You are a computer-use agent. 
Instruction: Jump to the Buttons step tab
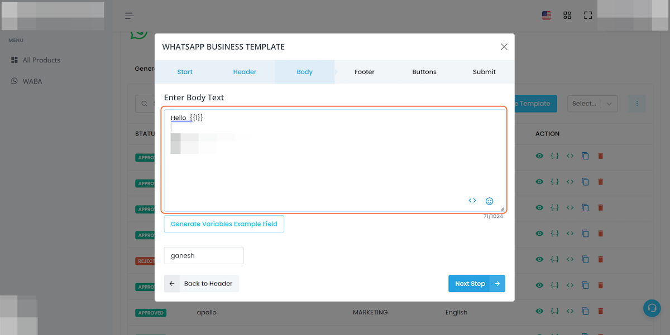point(424,72)
